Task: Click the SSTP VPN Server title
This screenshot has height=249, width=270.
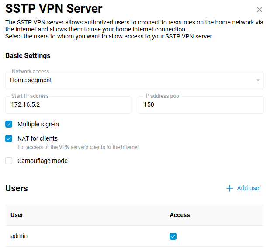Action: tap(54, 9)
